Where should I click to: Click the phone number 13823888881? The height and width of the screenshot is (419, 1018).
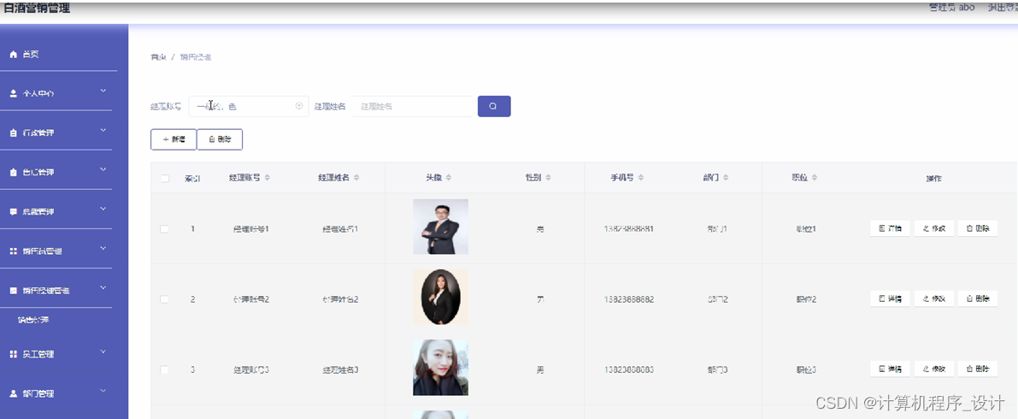(x=628, y=228)
